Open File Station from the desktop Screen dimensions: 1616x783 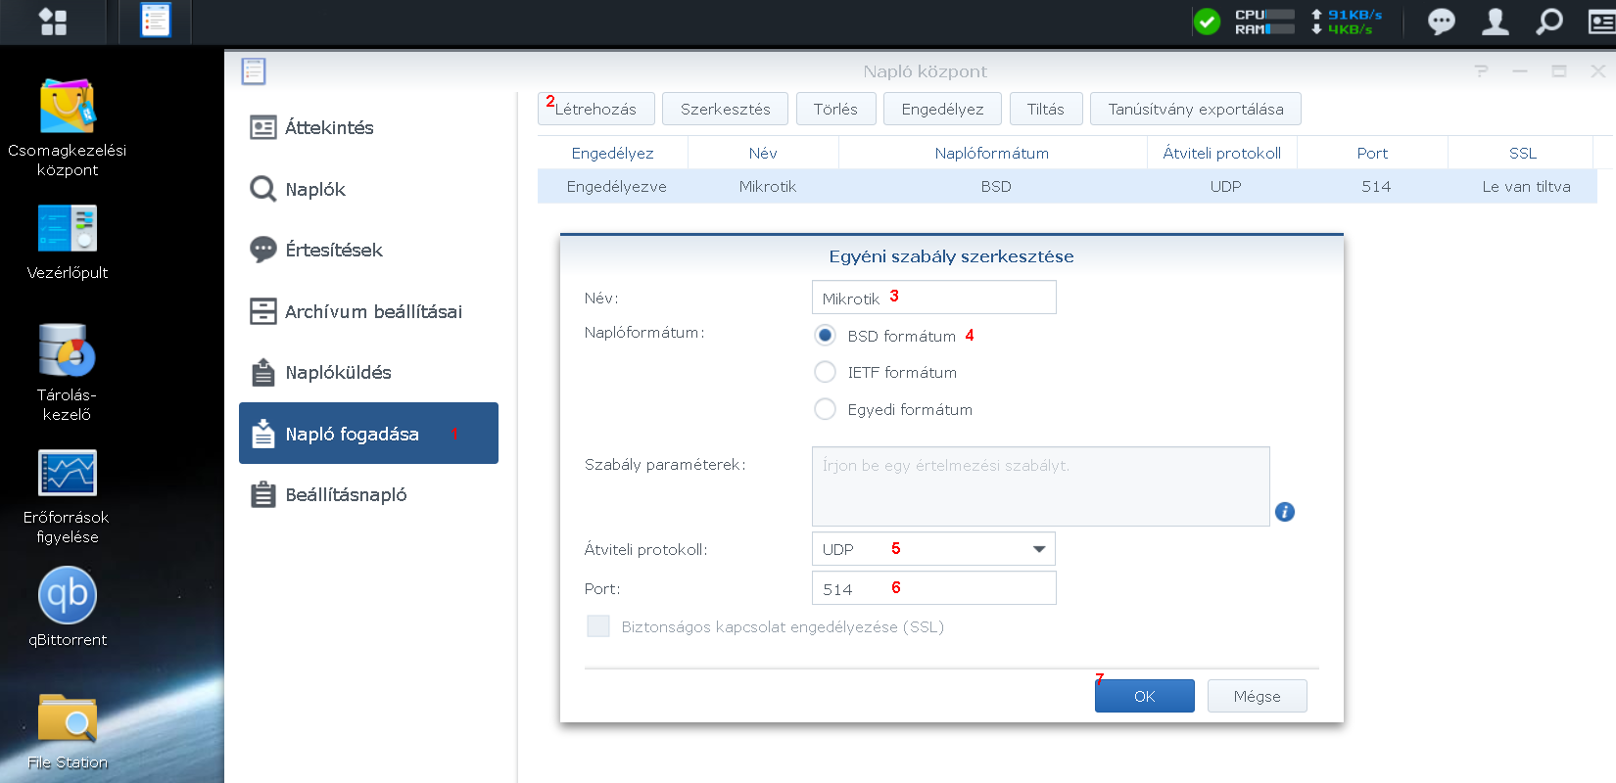click(x=67, y=719)
